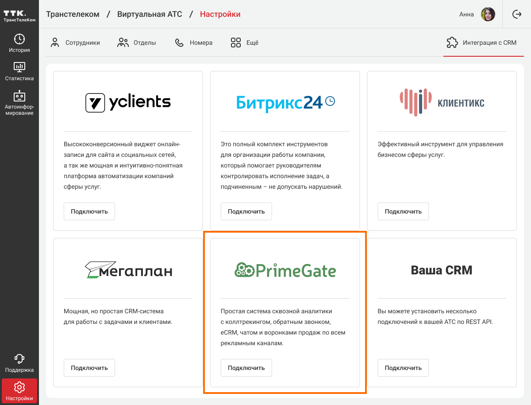Click Подключить under Ваша CRM
This screenshot has width=531, height=405.
[403, 368]
